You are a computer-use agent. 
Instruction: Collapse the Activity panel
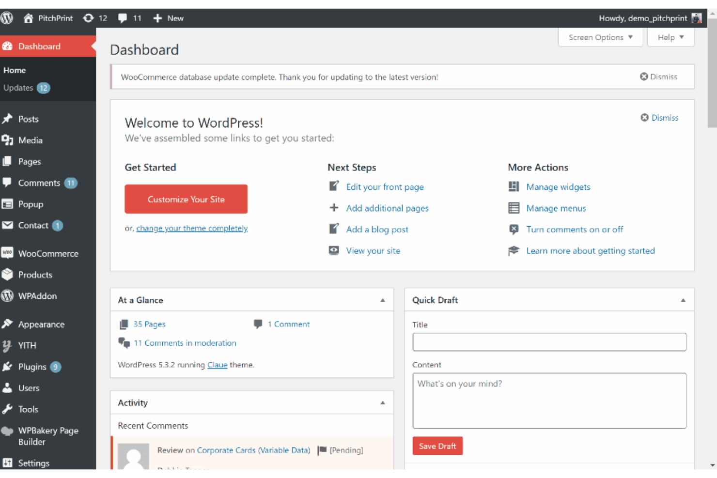point(383,403)
